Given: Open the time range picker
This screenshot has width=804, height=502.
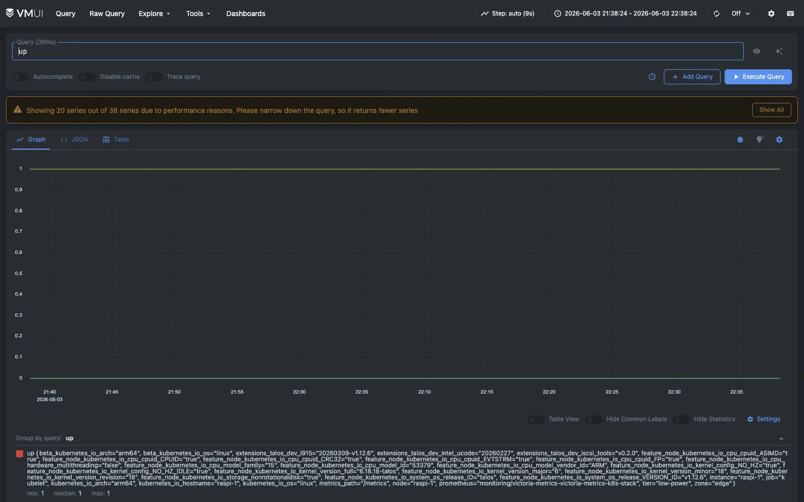Looking at the screenshot, I should [x=625, y=14].
